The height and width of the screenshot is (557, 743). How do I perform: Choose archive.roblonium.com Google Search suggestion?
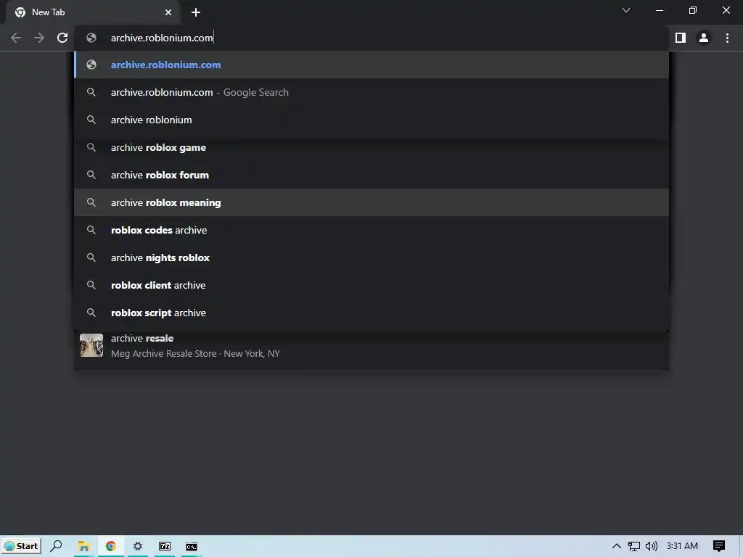pos(371,92)
